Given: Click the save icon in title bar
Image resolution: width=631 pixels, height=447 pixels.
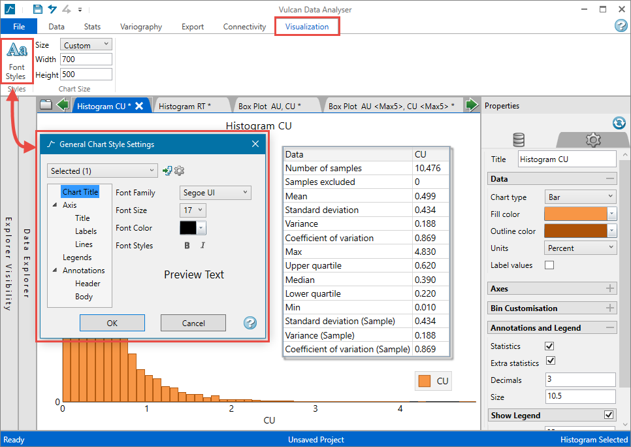Looking at the screenshot, I should coord(38,9).
